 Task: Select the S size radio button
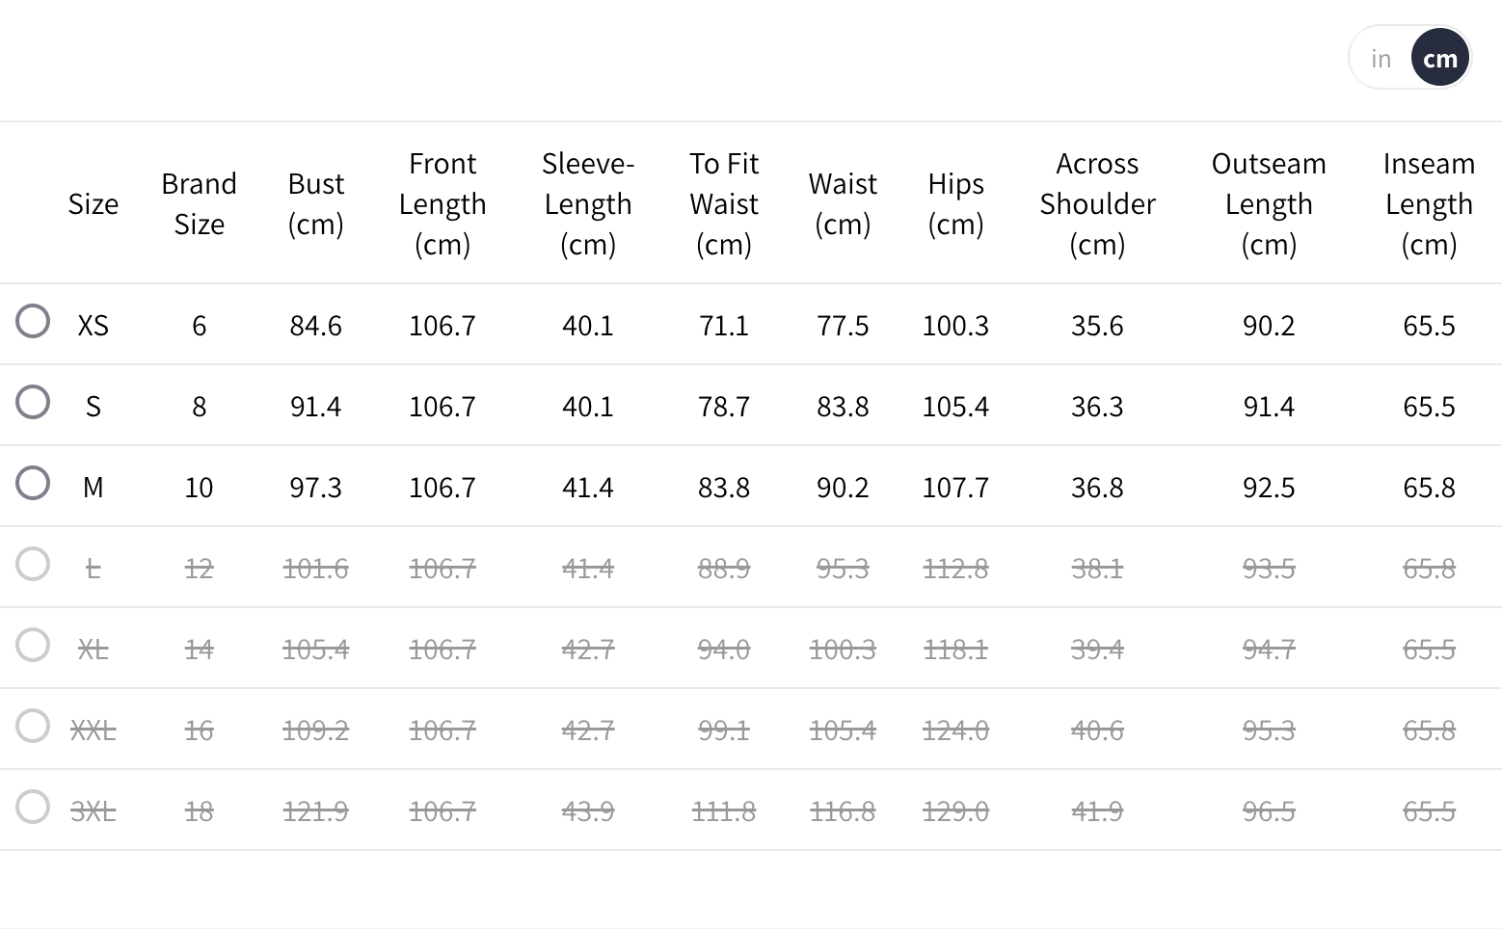tap(33, 403)
